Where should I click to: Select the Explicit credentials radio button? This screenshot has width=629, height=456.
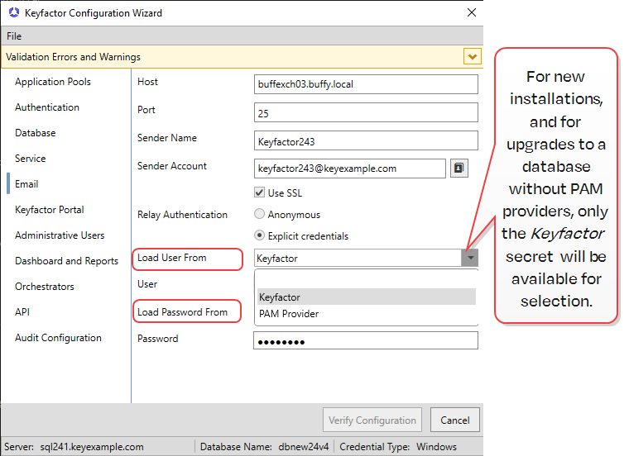[261, 236]
